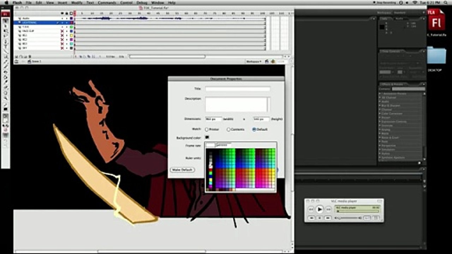Image resolution: width=452 pixels, height=254 pixels.
Task: Open the Commands menu
Action: coord(107,2)
